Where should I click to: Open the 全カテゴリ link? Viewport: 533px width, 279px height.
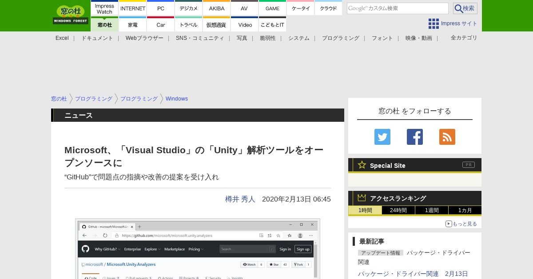click(x=464, y=38)
